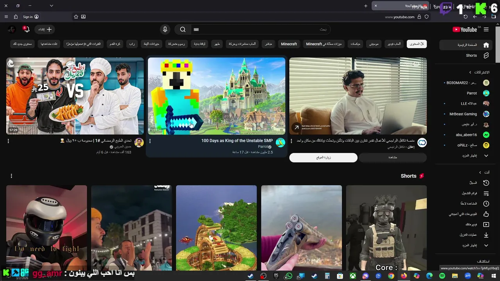Open فيديوهاتك your videos item

click(465, 224)
